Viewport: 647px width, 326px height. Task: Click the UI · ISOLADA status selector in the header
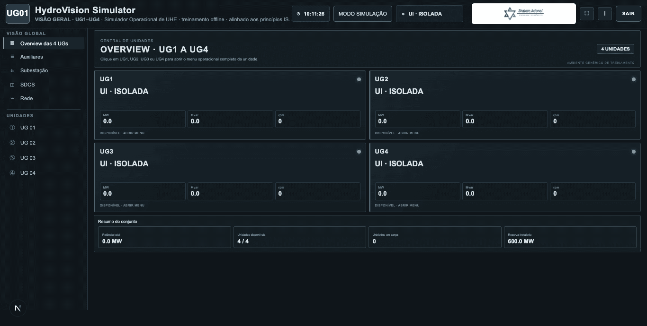pos(430,14)
